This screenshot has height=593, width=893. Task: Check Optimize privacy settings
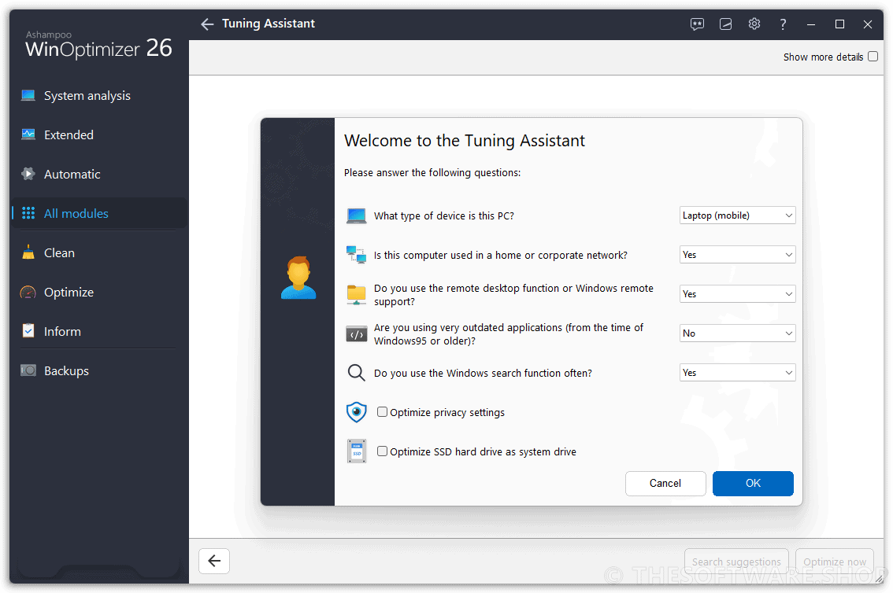tap(382, 411)
